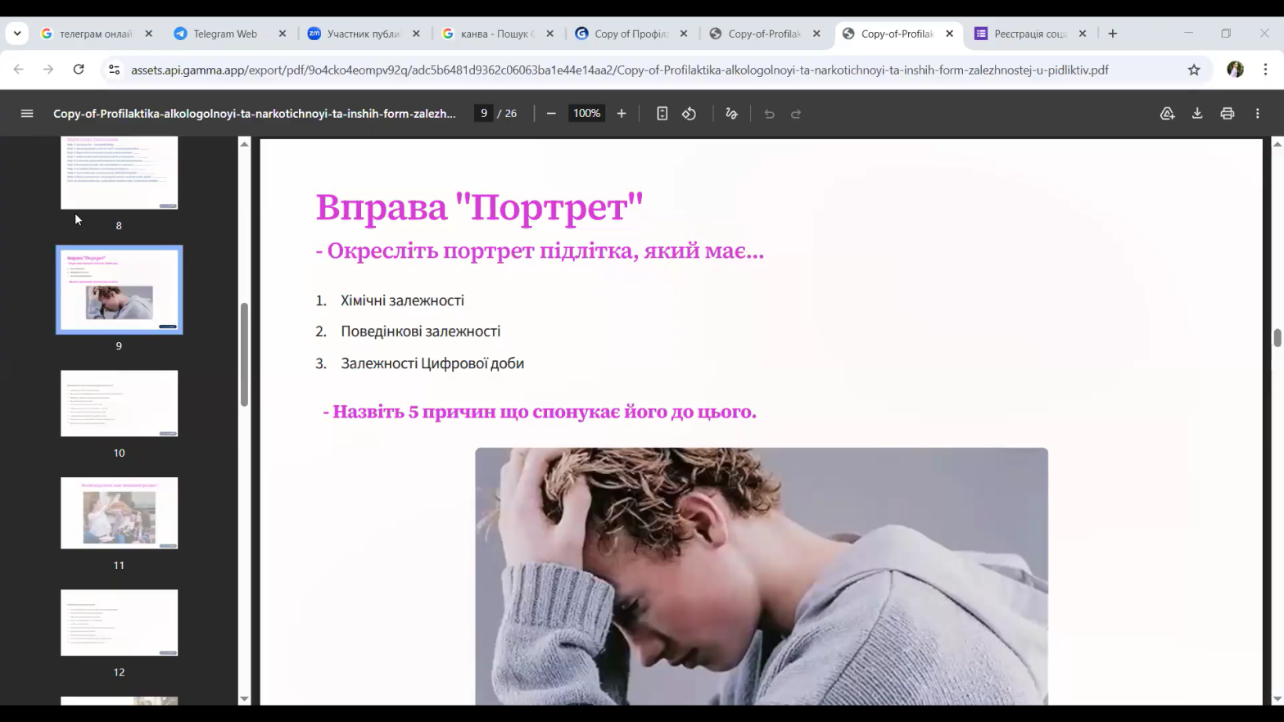The height and width of the screenshot is (722, 1284).
Task: Bookmark this page with the star
Action: [x=1194, y=70]
